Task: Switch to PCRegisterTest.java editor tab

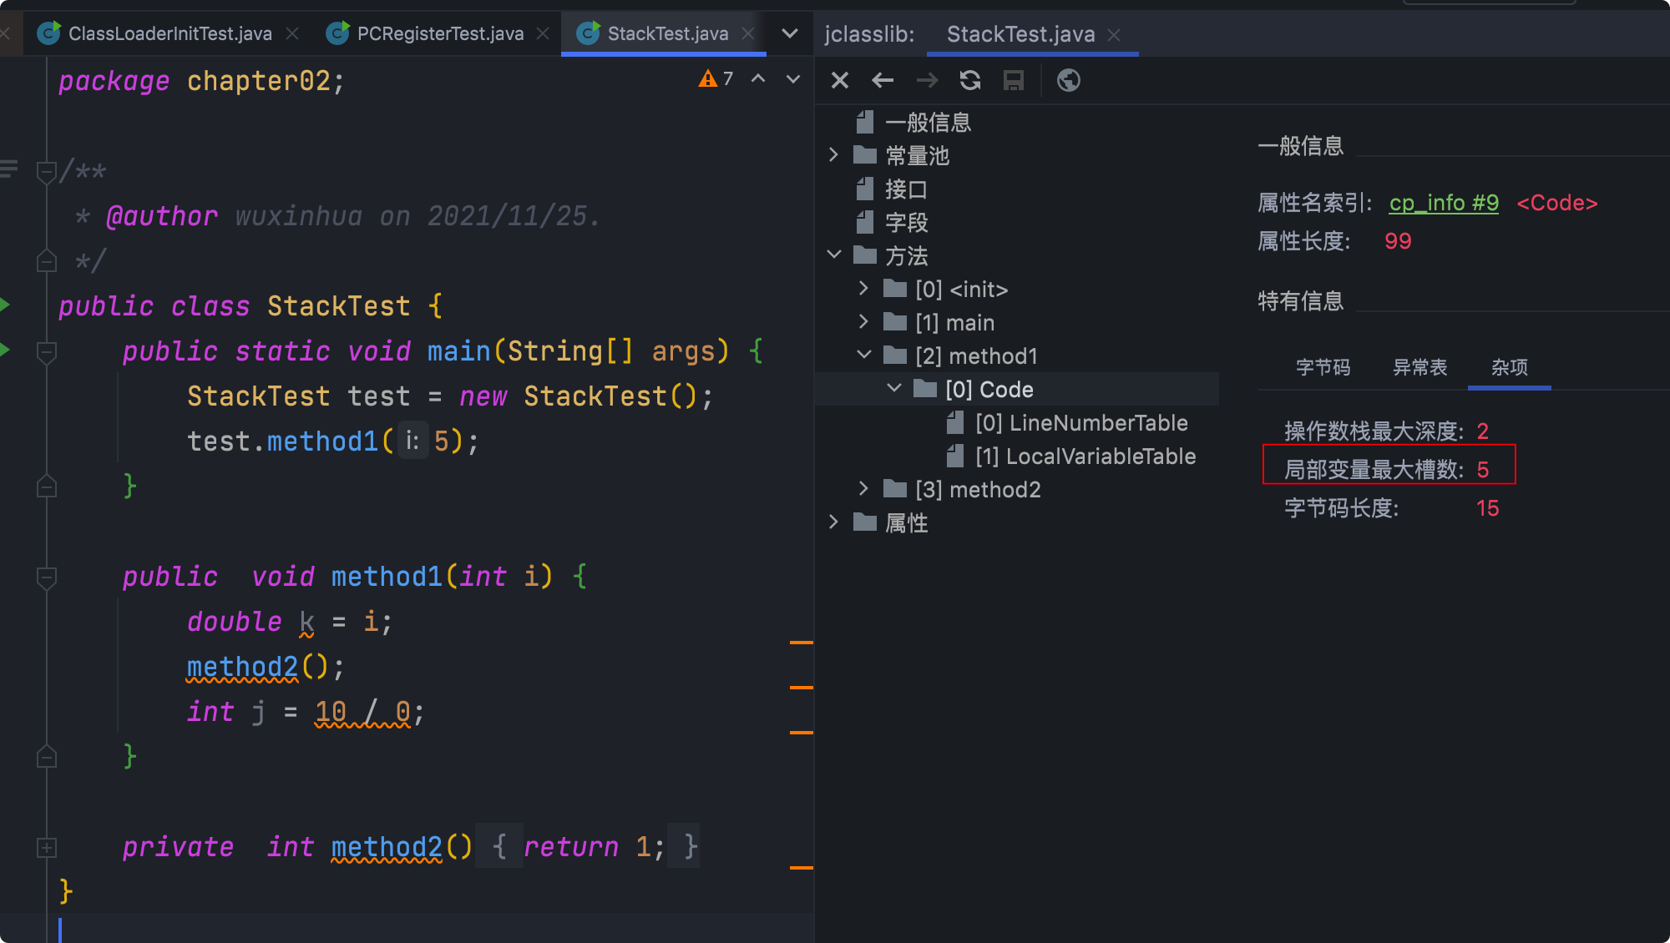Action: [x=439, y=33]
